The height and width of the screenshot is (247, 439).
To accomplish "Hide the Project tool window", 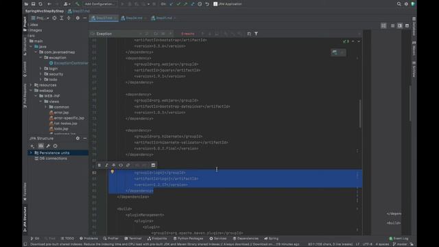I will [x=85, y=18].
